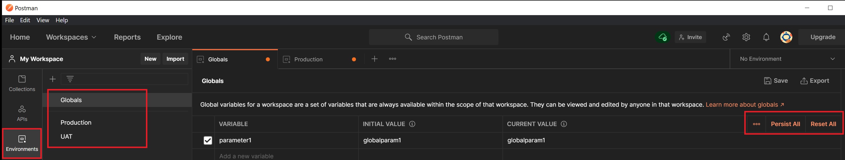Open the tab overflow three-dots menu
Image resolution: width=845 pixels, height=160 pixels.
tap(392, 59)
